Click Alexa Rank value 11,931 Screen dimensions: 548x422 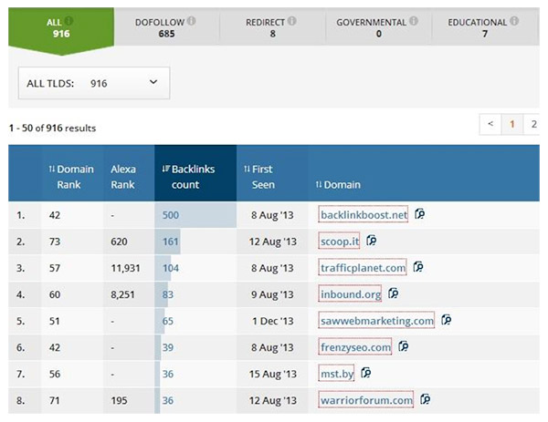[125, 268]
